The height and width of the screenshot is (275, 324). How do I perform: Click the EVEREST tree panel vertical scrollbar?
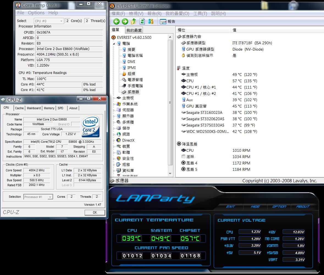[171, 105]
